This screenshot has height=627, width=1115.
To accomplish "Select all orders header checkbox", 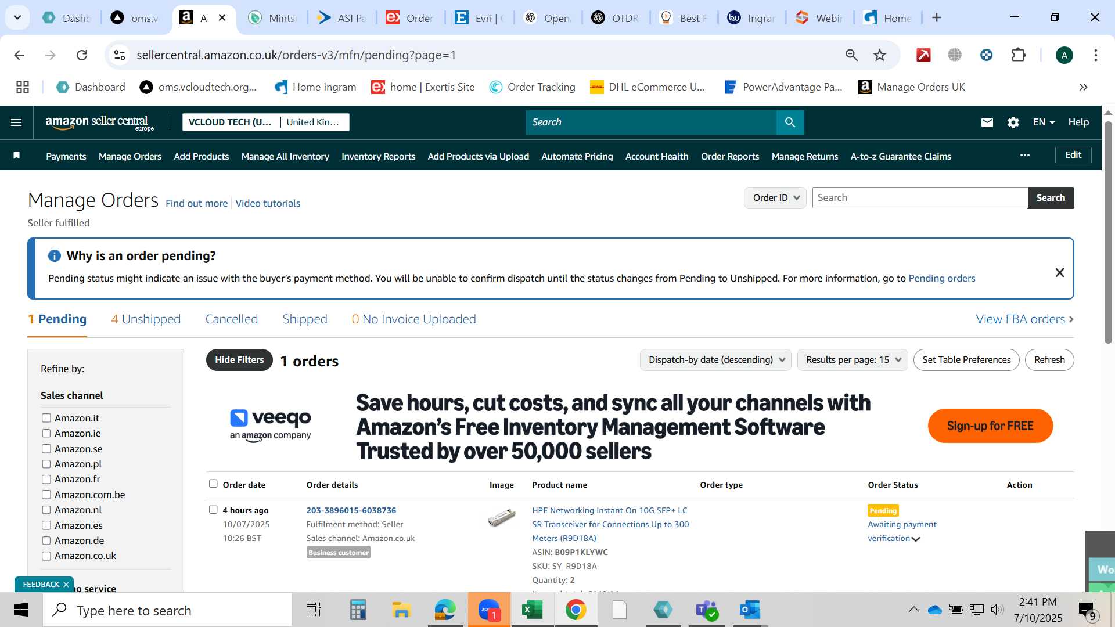I will click(x=213, y=484).
